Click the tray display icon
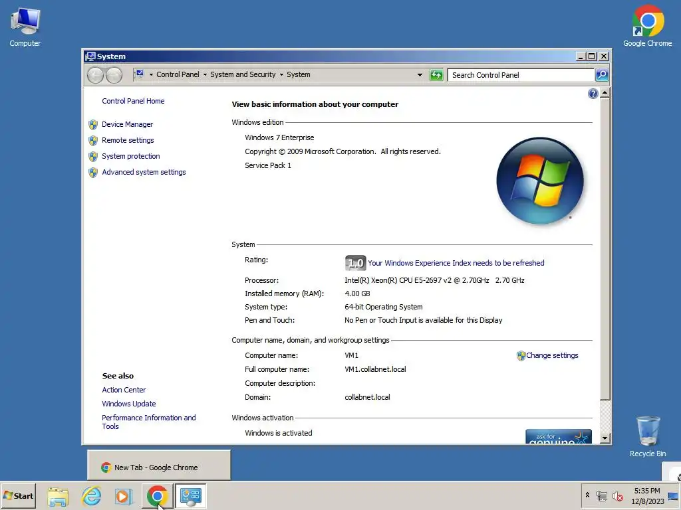Screen dimensions: 681x510 coord(673,495)
